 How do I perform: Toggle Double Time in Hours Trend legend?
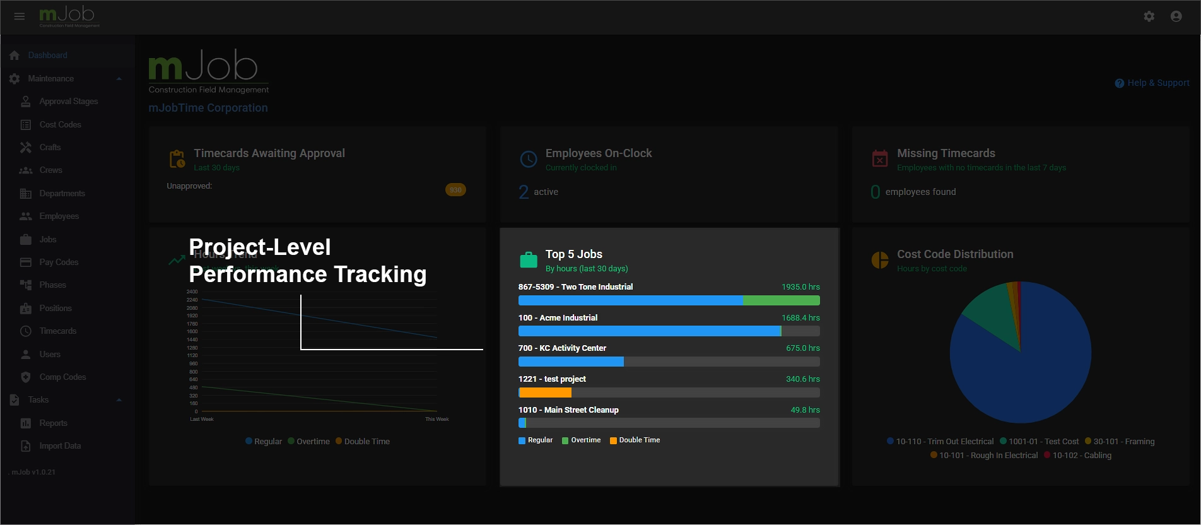click(363, 442)
